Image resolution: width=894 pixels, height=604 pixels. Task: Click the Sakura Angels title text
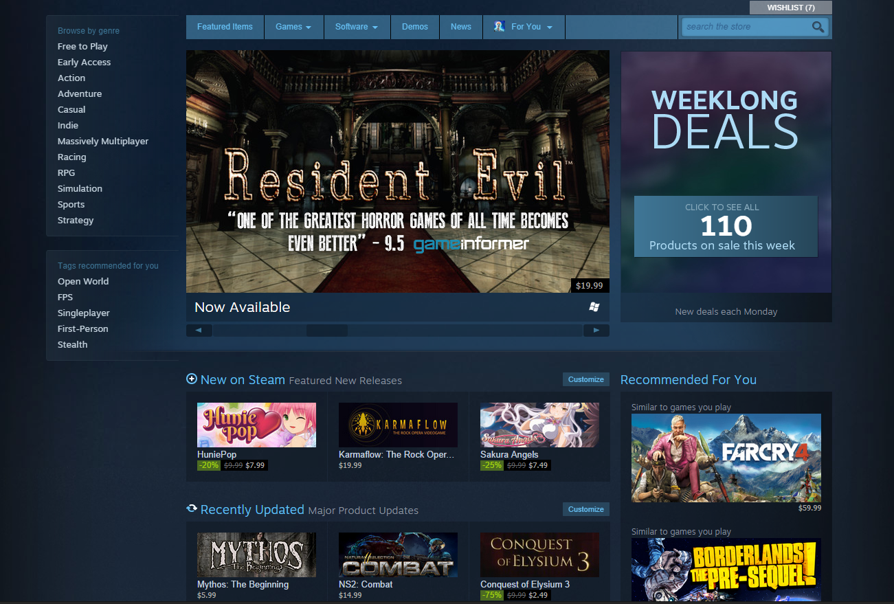click(509, 455)
